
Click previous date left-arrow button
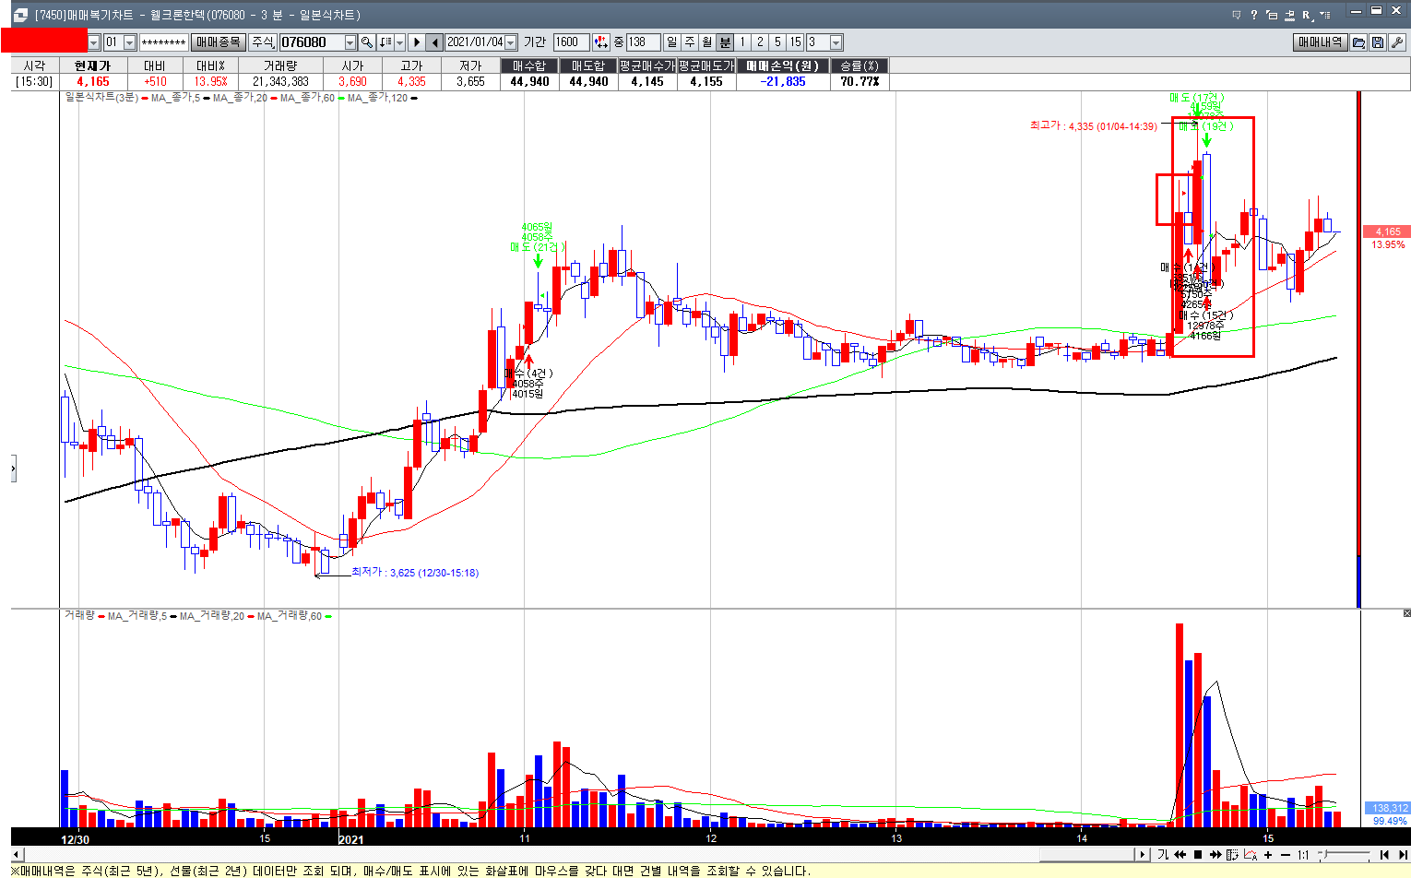[434, 42]
